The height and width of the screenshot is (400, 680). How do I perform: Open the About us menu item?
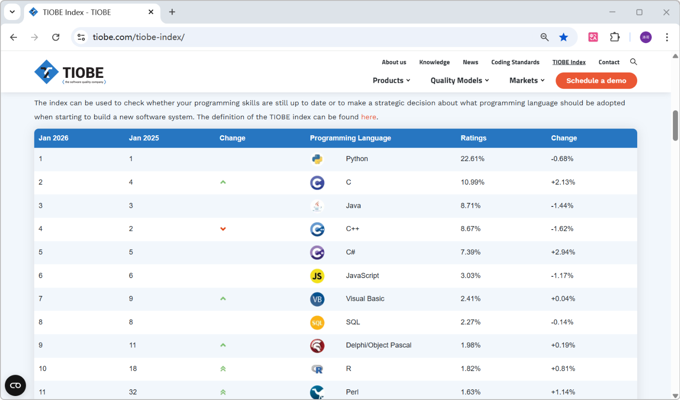(x=394, y=62)
